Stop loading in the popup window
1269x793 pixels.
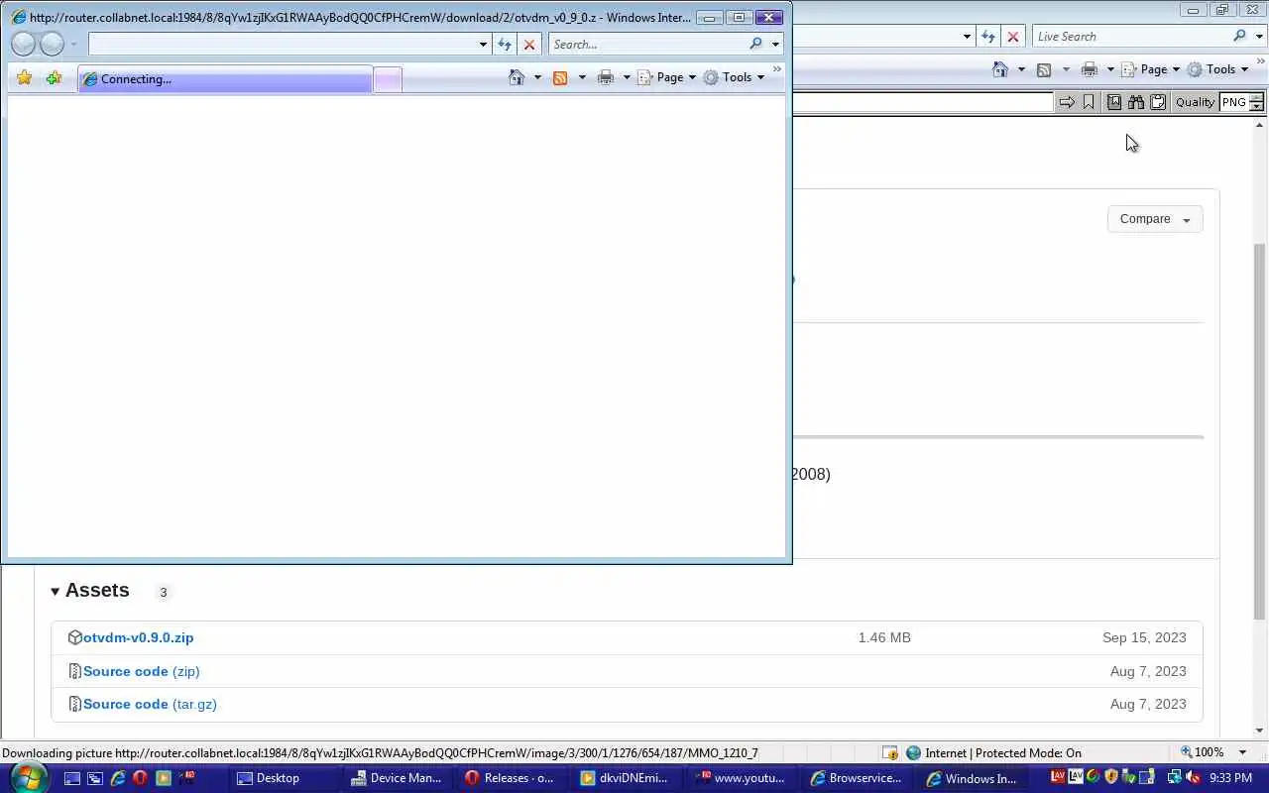coord(529,44)
